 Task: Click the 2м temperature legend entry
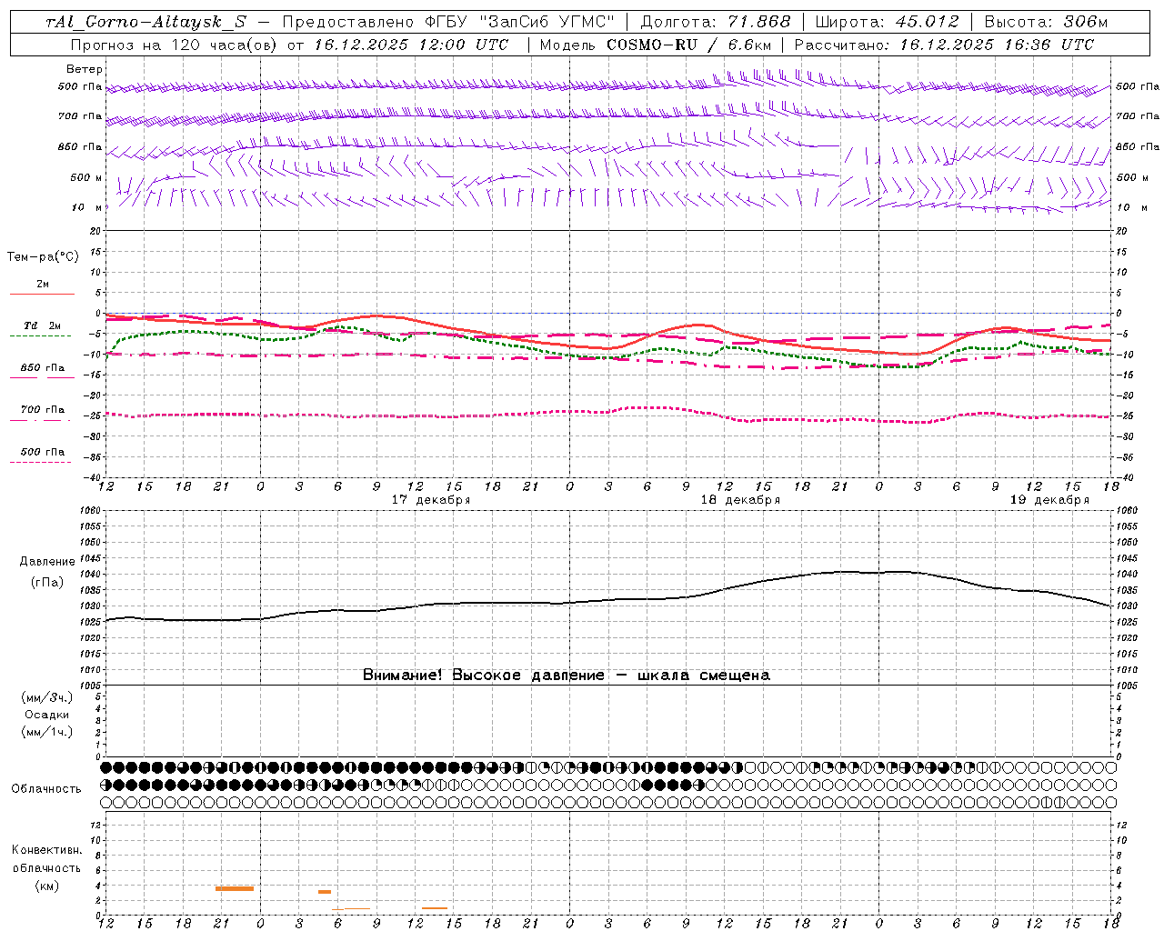point(43,285)
